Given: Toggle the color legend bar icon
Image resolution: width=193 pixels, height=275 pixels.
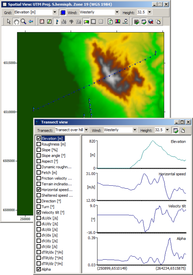Looking at the screenshot, I should [x=86, y=22].
